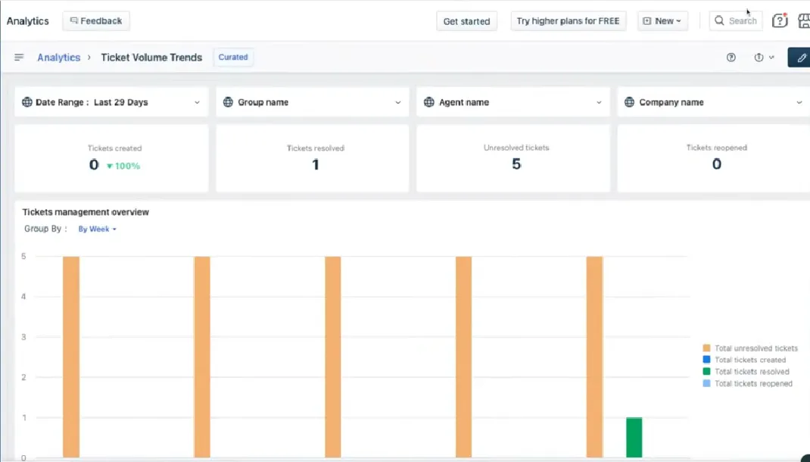Click the Total tickets reopened color swatch
The image size is (810, 462).
pos(706,384)
